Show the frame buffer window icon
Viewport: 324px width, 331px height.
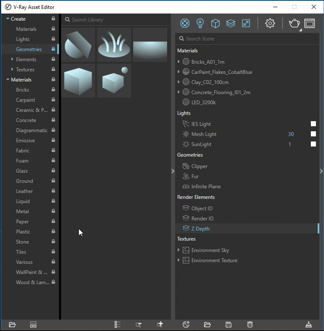click(310, 23)
